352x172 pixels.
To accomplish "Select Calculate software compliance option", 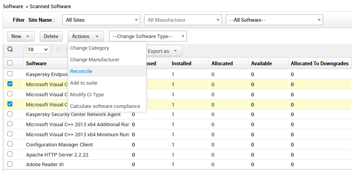I will tap(105, 106).
